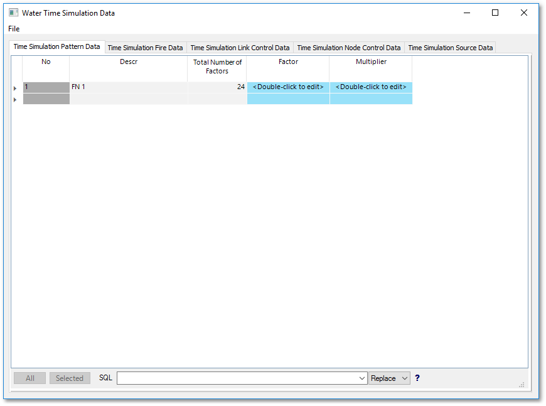Image resolution: width=546 pixels, height=406 pixels.
Task: Click the Multiplier column header
Action: click(371, 68)
